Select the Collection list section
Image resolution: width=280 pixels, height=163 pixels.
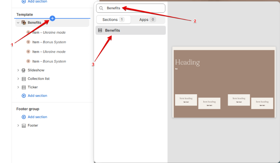(x=39, y=79)
